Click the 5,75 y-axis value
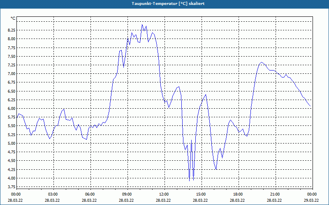Image resolution: width=329 pixels, height=205 pixels. [12, 117]
